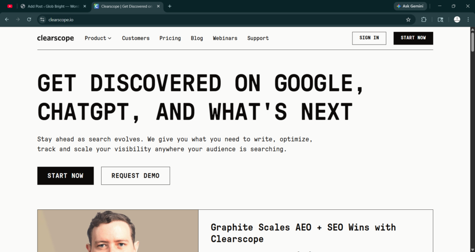Screen dimensions: 475x252
Task: Expand the Product dropdown menu
Action: pos(98,38)
